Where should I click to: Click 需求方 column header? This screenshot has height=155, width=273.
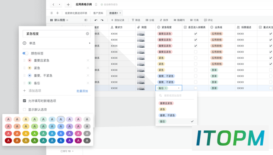pos(122,27)
